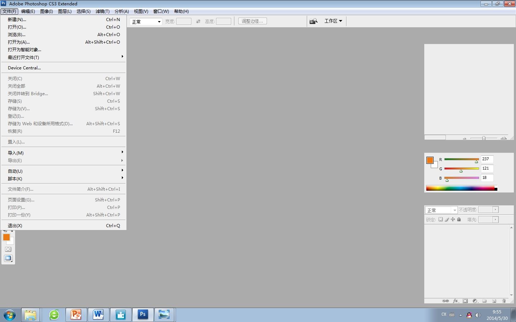Viewport: 516px width, 322px height.
Task: Click the Navigator zoom slider handle
Action: coord(484,138)
